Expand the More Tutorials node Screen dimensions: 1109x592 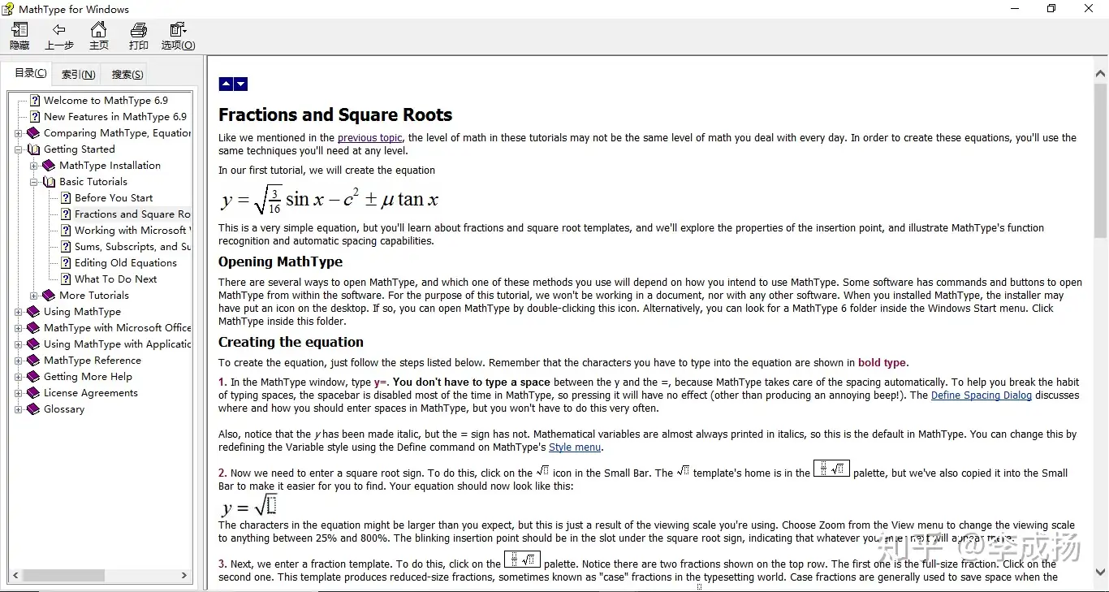point(34,296)
